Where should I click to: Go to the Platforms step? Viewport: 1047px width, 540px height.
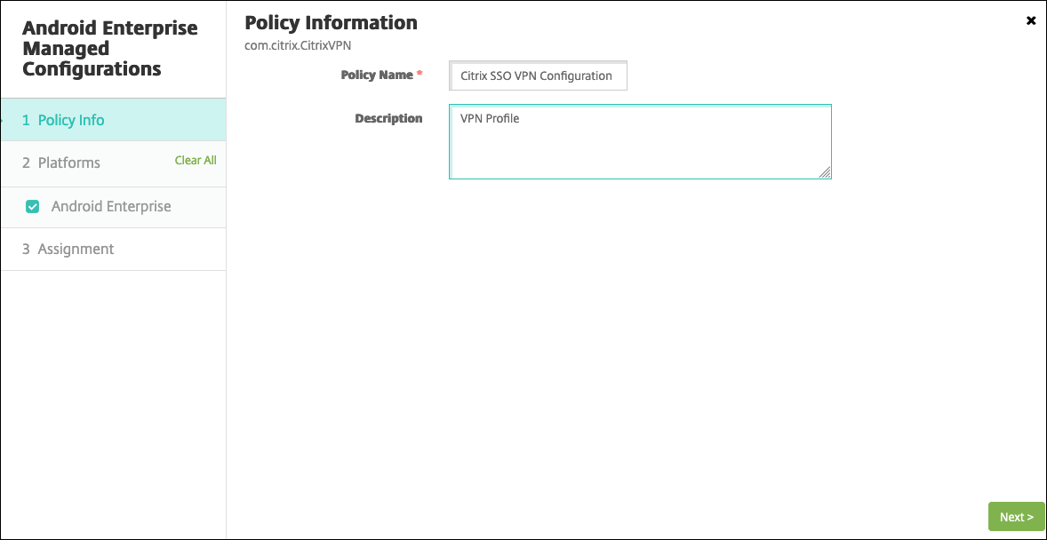coord(61,163)
